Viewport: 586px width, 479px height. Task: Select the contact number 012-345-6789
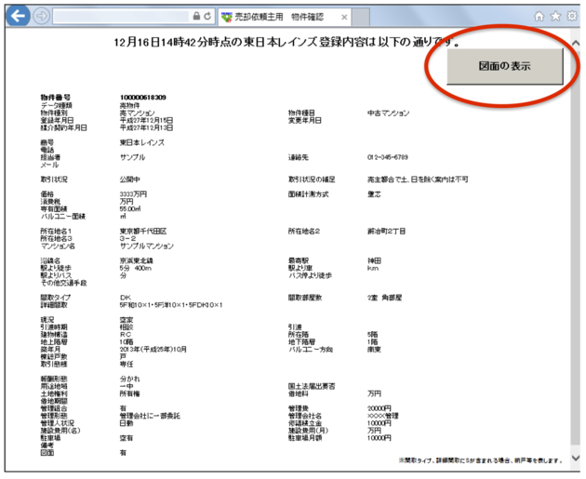[x=388, y=157]
